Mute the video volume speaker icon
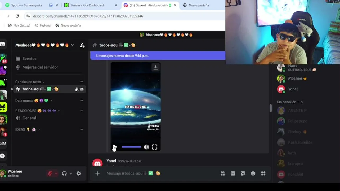The width and height of the screenshot is (340, 191). coord(146,147)
